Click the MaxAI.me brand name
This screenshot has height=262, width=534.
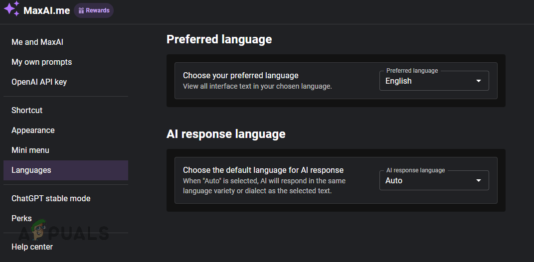(x=47, y=10)
